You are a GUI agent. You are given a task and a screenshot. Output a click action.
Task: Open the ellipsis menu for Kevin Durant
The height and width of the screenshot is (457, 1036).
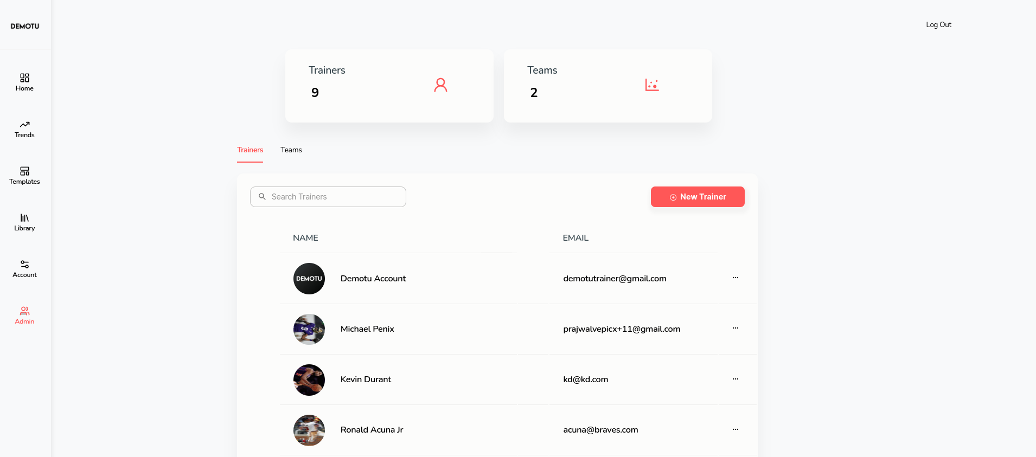pos(736,379)
